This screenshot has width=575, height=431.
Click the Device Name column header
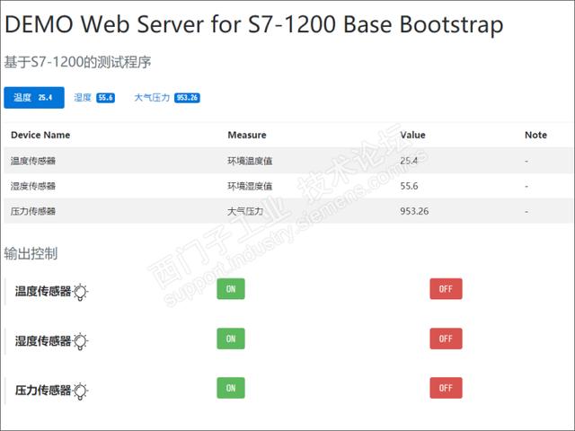pyautogui.click(x=40, y=135)
